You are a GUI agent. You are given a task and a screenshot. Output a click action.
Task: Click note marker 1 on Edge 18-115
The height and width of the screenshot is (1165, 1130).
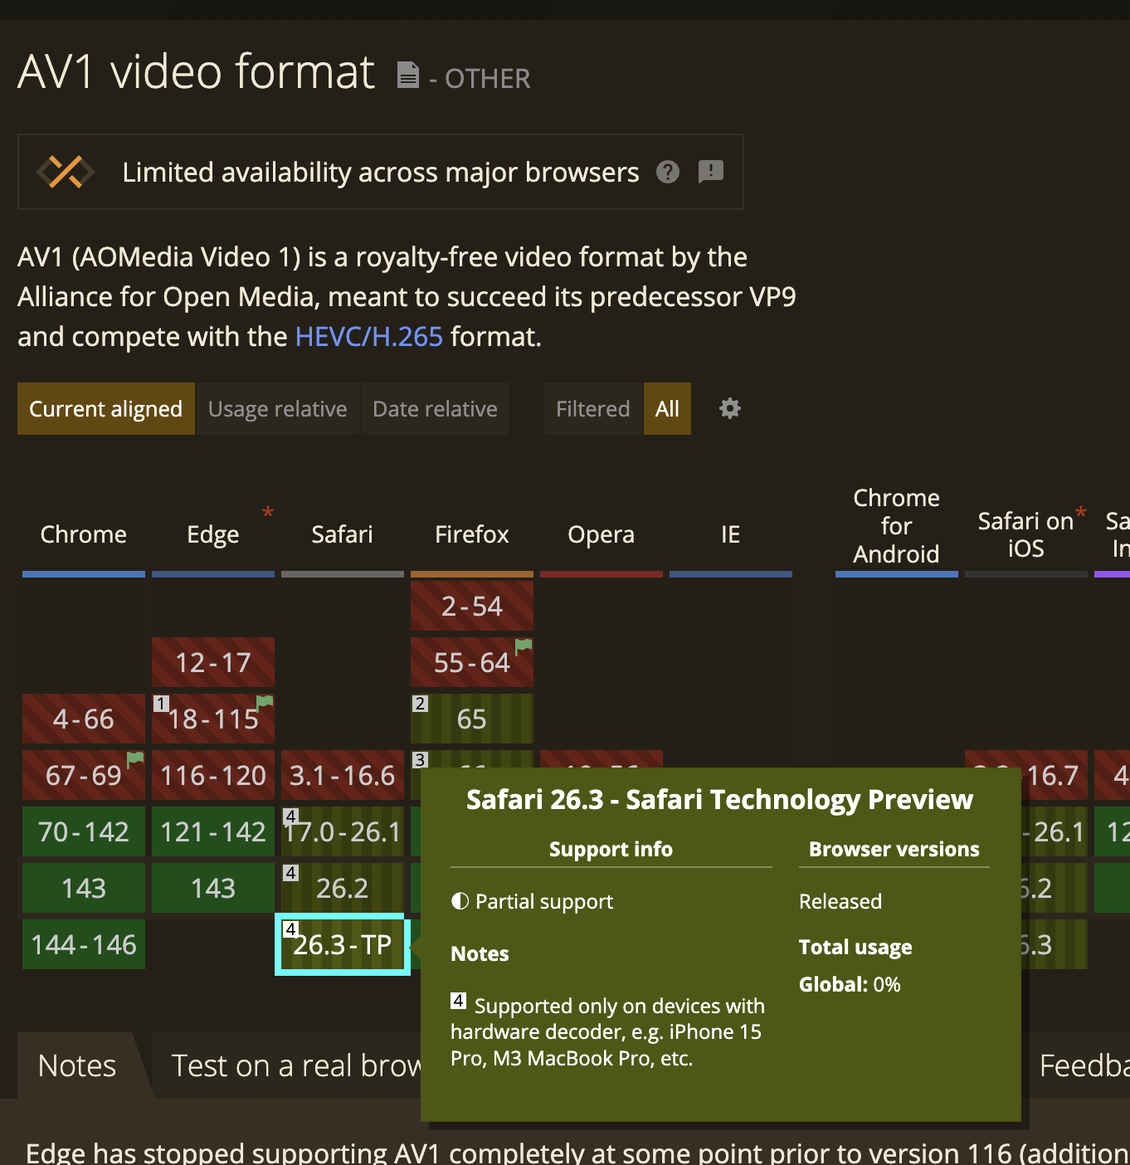pos(161,703)
